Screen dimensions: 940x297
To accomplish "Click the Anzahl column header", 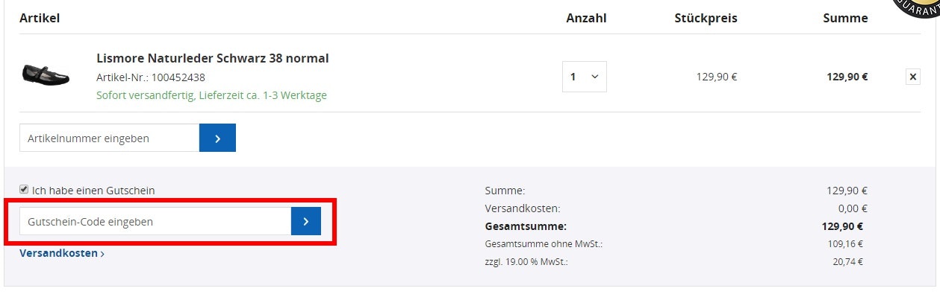I will (586, 18).
